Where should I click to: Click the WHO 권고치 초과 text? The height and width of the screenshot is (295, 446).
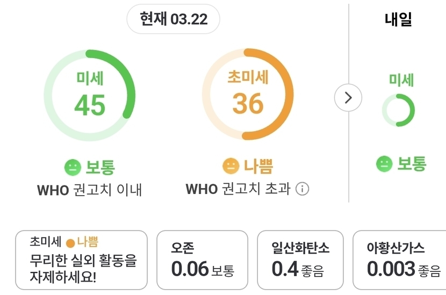point(238,189)
